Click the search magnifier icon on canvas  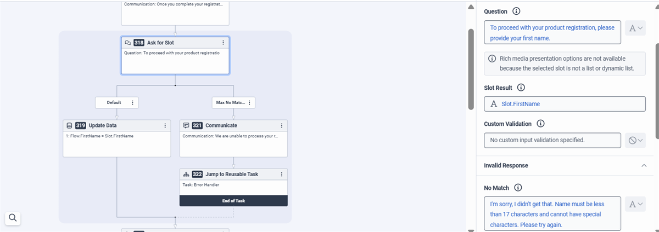pyautogui.click(x=13, y=218)
